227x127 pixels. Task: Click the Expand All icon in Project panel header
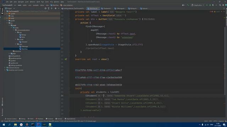49,8
